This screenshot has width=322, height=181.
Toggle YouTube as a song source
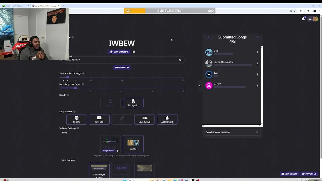pos(99,119)
